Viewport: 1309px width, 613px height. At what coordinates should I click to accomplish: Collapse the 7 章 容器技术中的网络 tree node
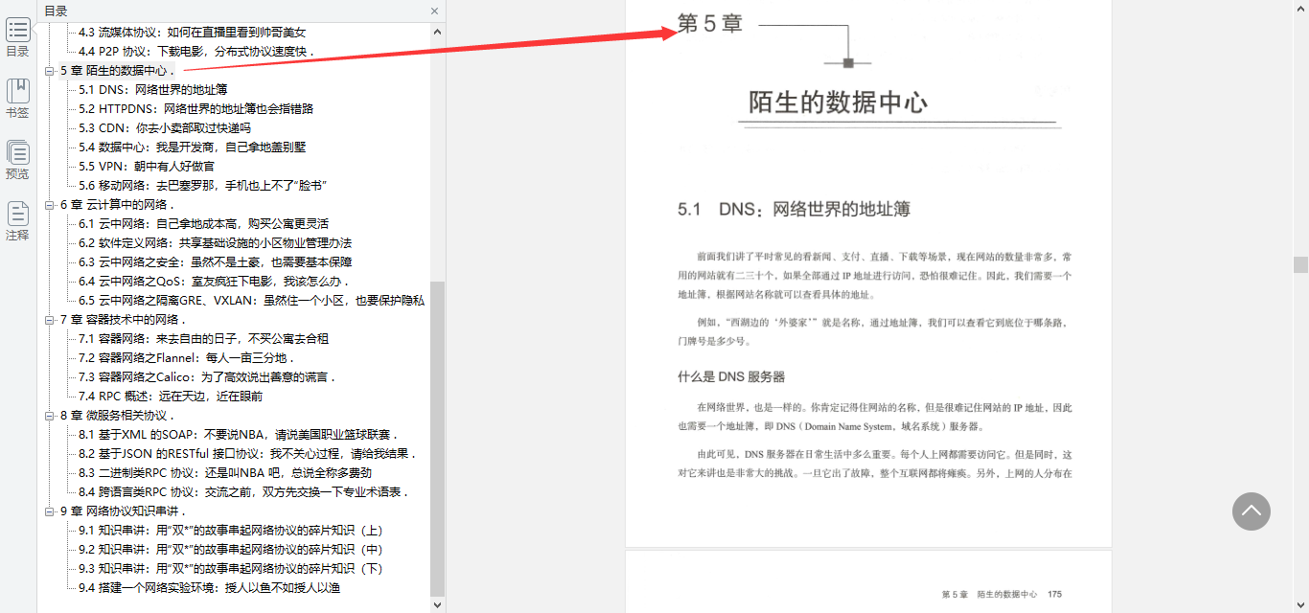[50, 320]
